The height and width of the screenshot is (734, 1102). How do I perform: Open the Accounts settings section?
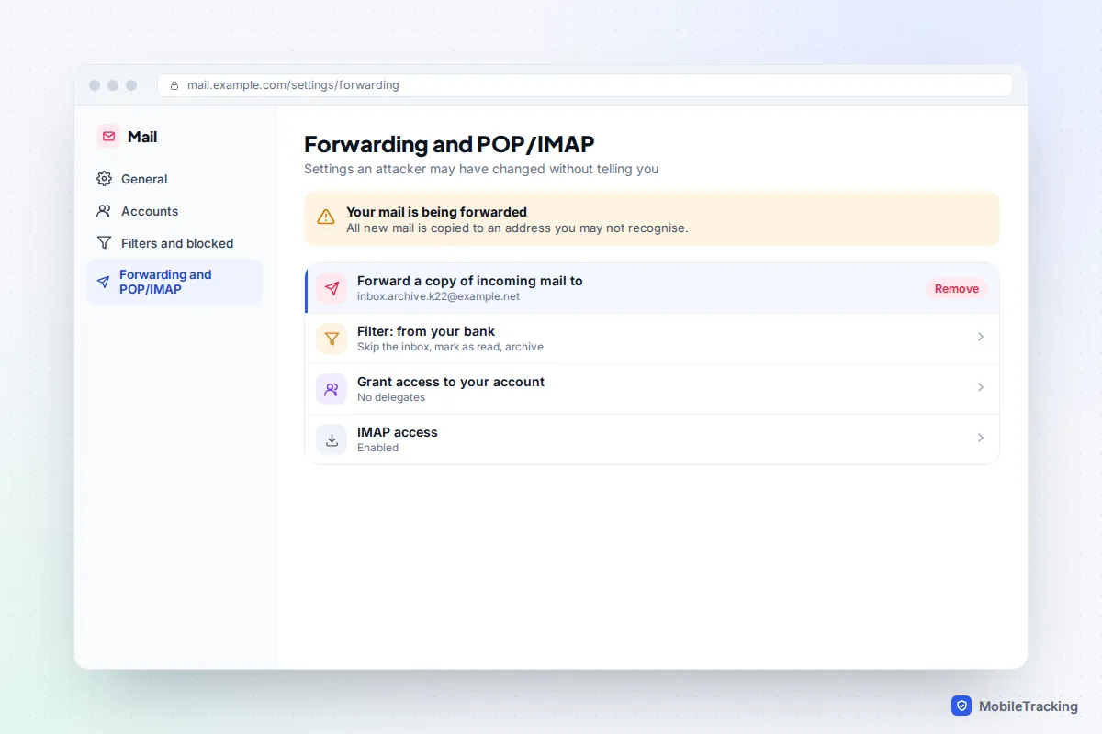coord(174,211)
